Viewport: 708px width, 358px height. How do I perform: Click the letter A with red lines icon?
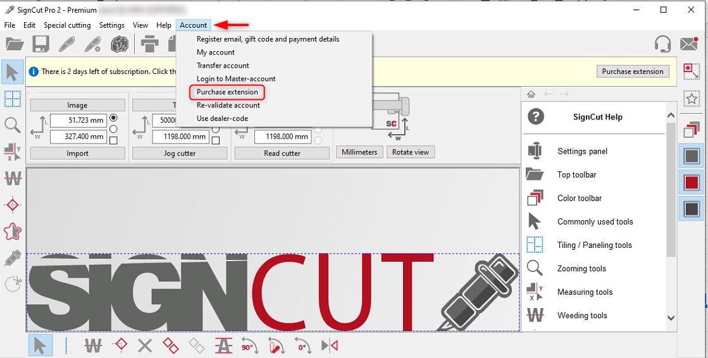pos(223,346)
